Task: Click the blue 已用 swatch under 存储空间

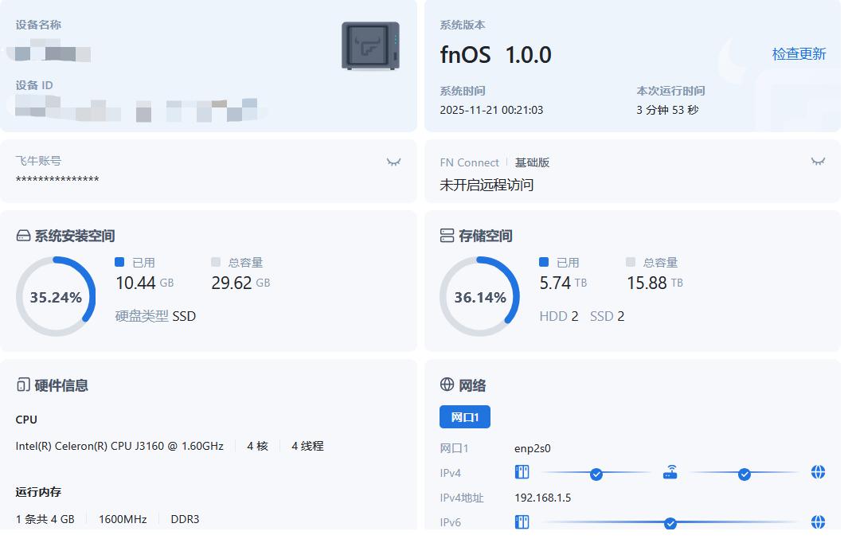Action: (x=544, y=262)
